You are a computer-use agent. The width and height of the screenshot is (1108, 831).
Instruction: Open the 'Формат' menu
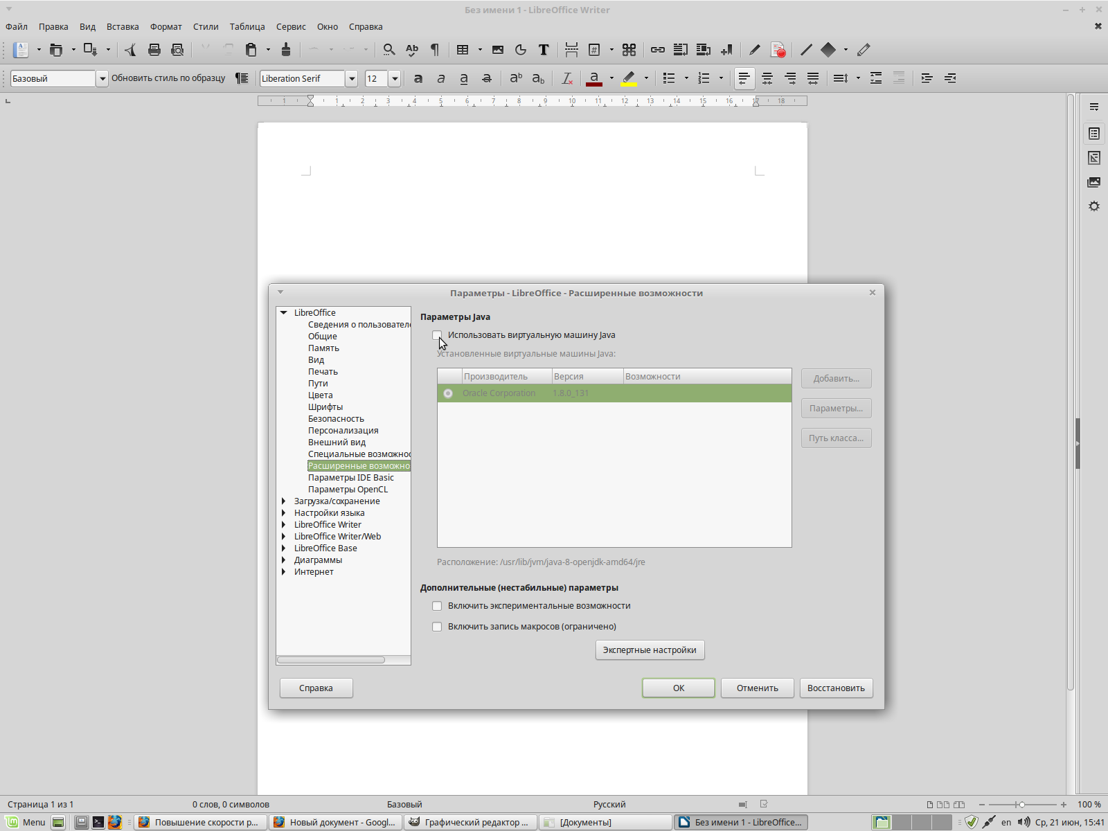tap(166, 26)
